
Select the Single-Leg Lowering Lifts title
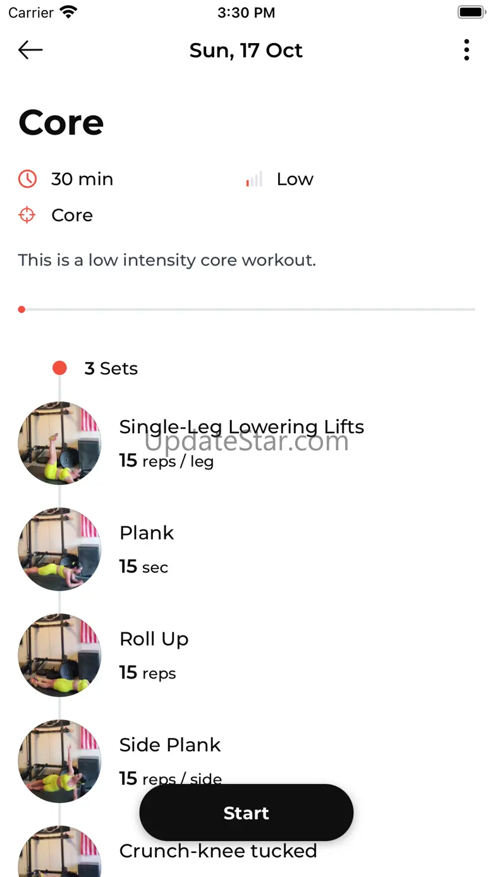coord(241,427)
